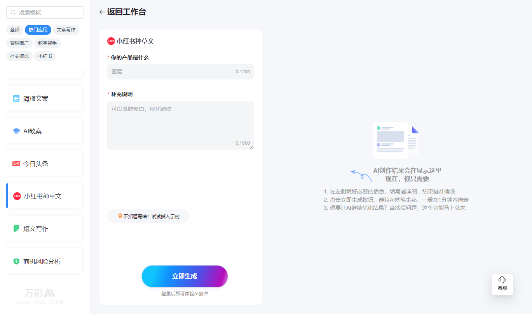Screen dimensions: 532x314
Task: Click the AI教案 graduation cap icon
Action: click(16, 131)
